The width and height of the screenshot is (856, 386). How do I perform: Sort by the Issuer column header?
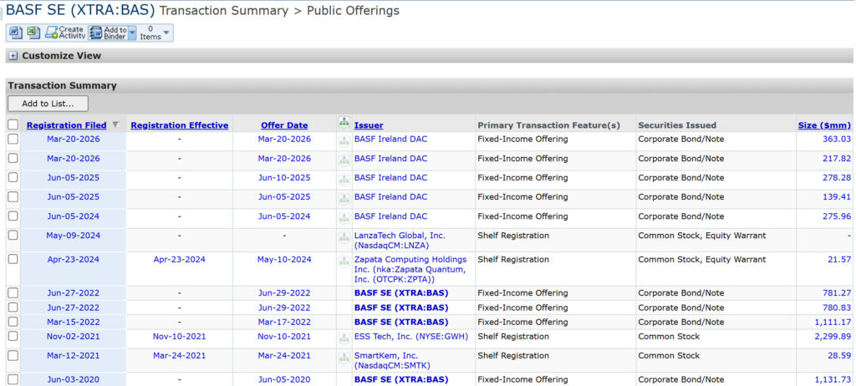coord(369,125)
